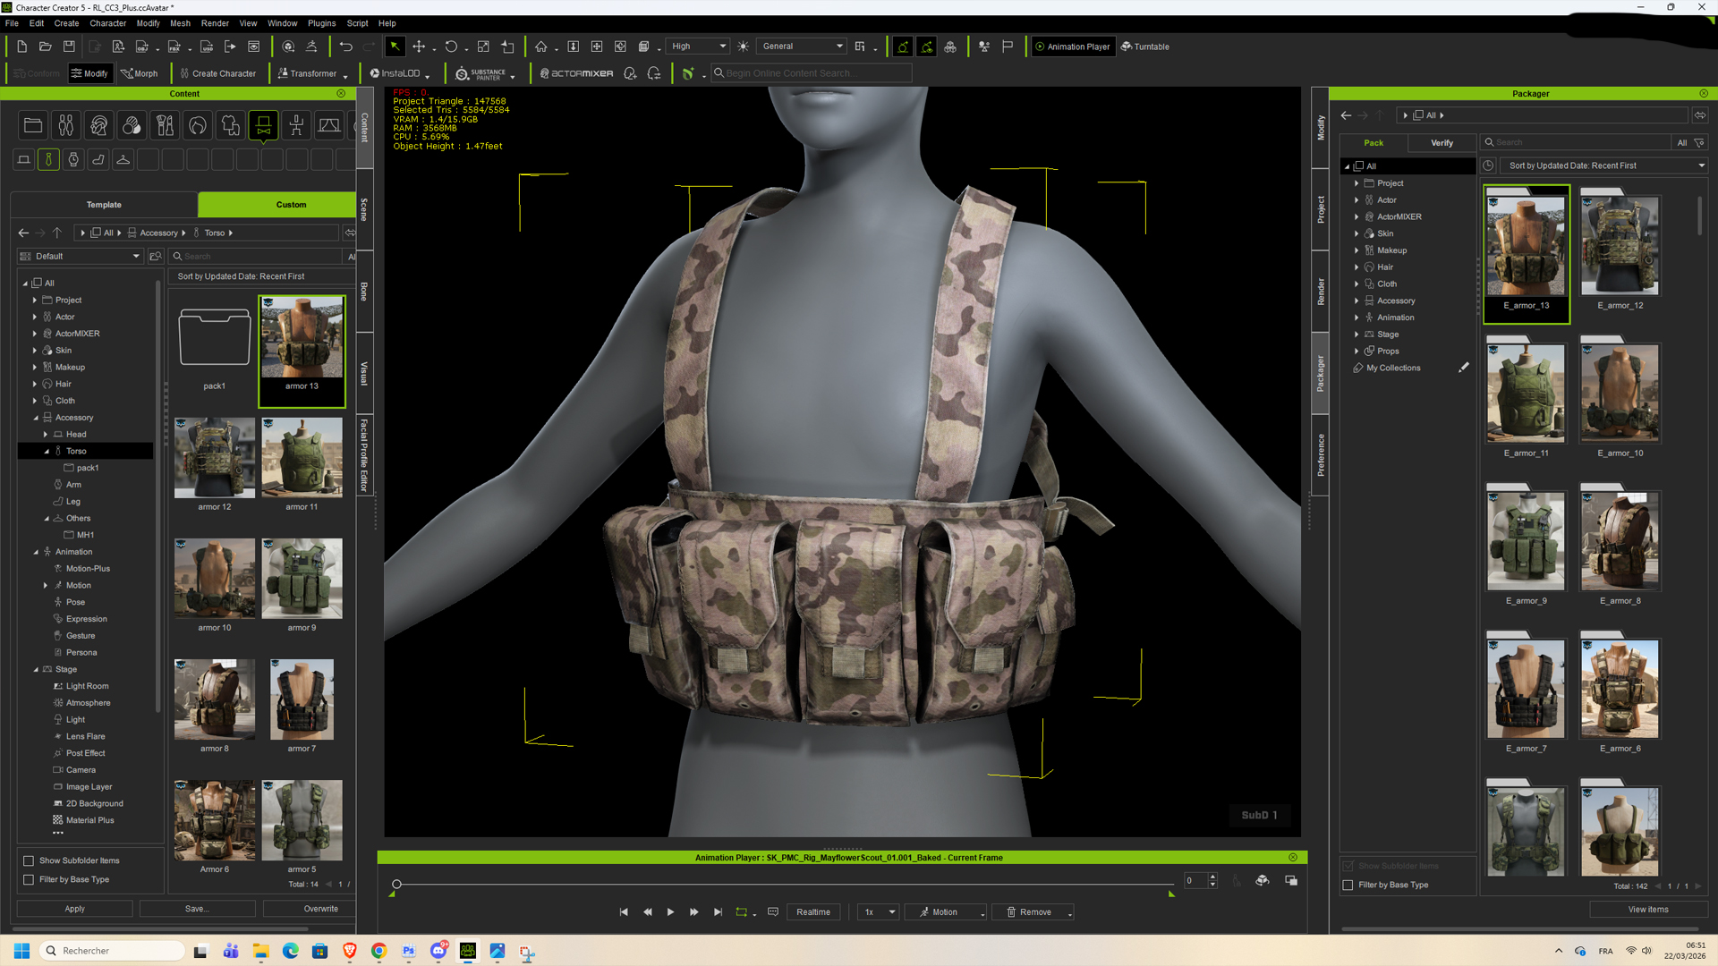Switch to the Verify tab in Packager
This screenshot has height=966, width=1718.
pyautogui.click(x=1442, y=143)
